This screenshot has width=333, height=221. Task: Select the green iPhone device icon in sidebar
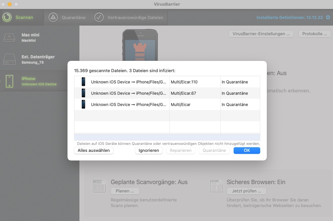[9, 81]
